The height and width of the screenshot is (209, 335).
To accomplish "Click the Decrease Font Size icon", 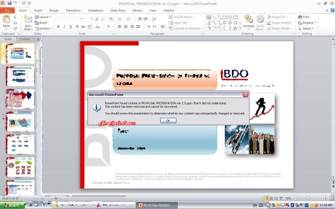I will (102, 19).
